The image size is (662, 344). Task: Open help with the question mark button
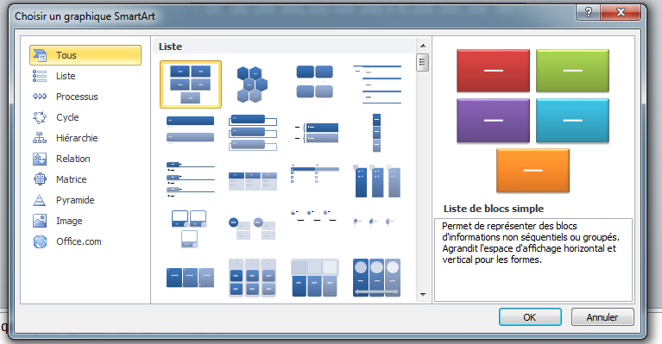pos(588,12)
